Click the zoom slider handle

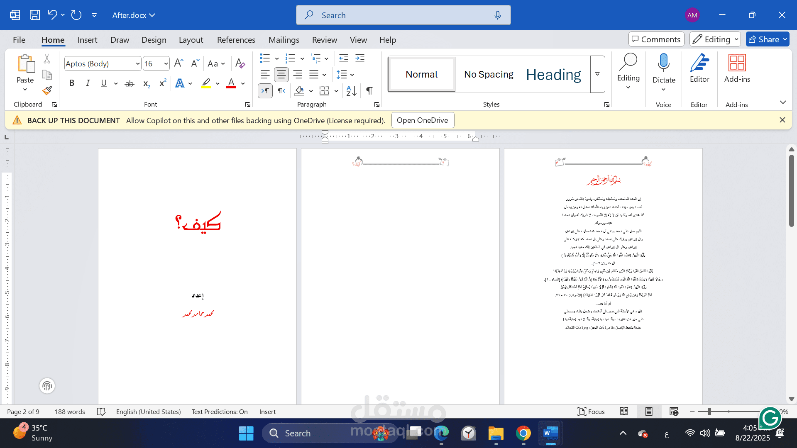coord(709,411)
